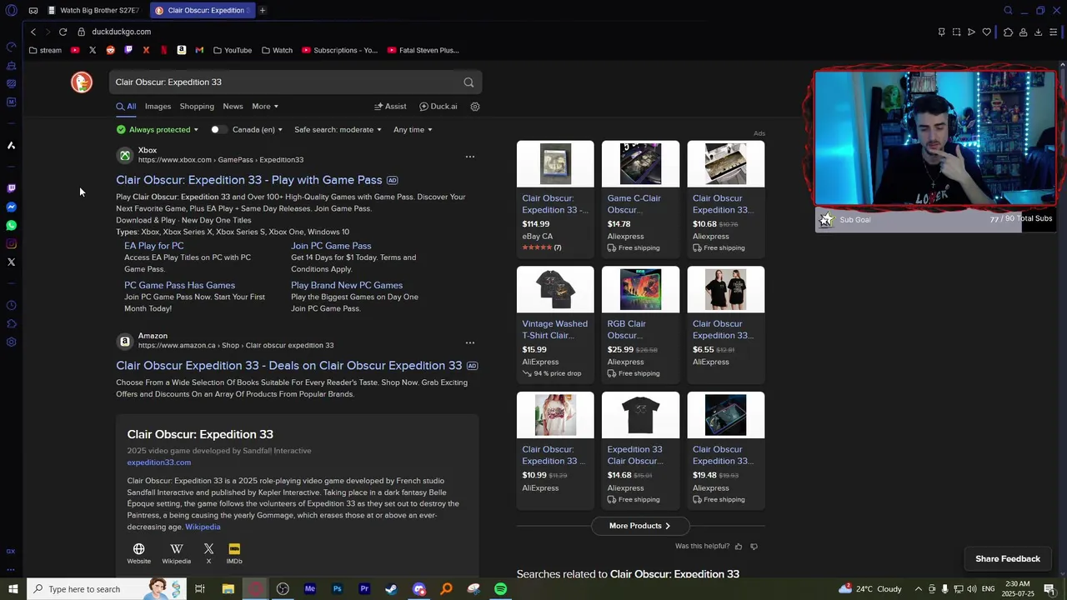The image size is (1067, 600).
Task: Open the extensions cube icon
Action: tap(1008, 32)
